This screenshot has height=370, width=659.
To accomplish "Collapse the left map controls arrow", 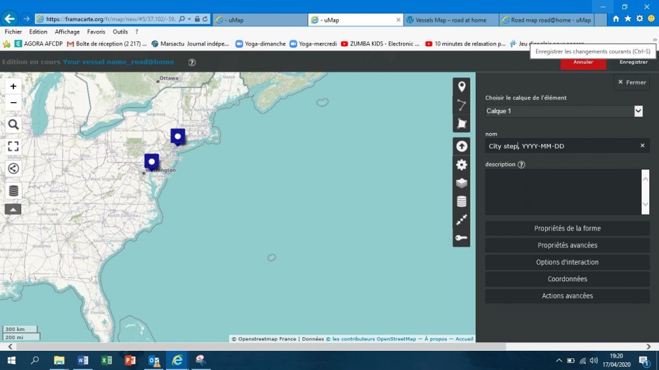I will coord(14,209).
